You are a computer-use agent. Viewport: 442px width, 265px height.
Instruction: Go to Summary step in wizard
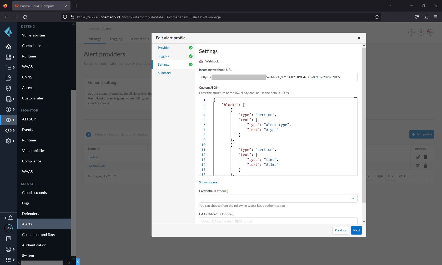tap(164, 73)
